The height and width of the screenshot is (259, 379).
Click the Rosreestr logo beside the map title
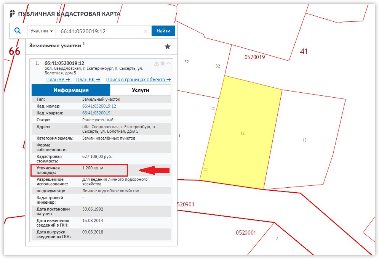12,14
